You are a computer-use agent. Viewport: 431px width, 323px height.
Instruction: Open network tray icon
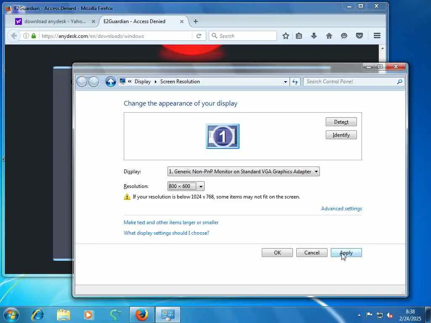[380, 315]
